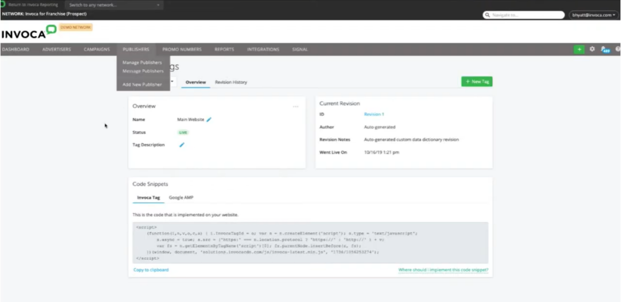622x302 pixels.
Task: Select the Invoca Tag snippet tab
Action: coord(149,198)
